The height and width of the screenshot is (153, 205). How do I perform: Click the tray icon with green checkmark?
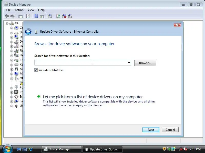169,149
